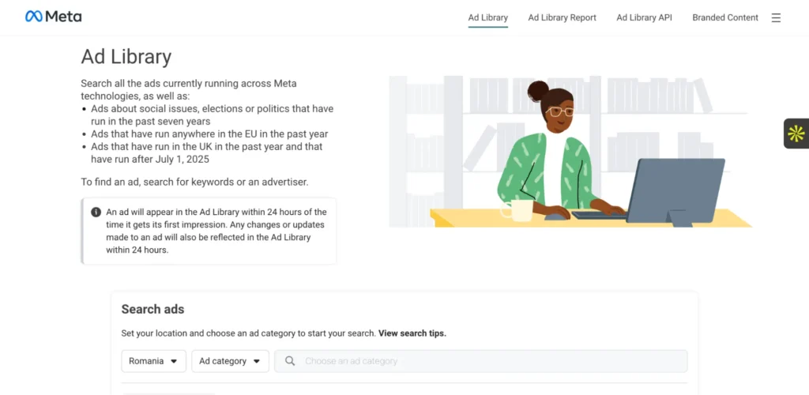Open the View search tips link
Screen dimensions: 809x395
(x=412, y=333)
